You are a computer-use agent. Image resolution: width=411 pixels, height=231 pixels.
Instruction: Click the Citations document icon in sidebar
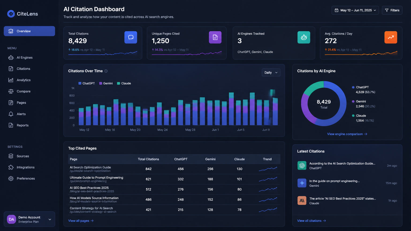[11, 69]
